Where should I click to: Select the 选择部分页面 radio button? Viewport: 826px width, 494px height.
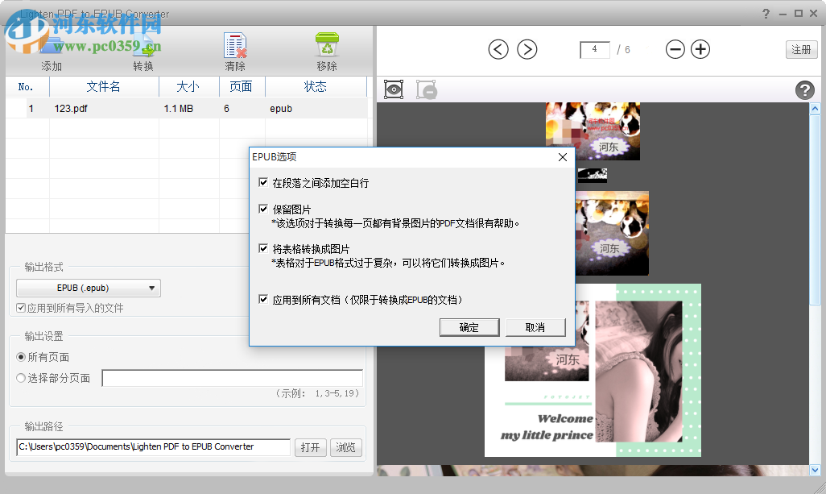[x=19, y=379]
